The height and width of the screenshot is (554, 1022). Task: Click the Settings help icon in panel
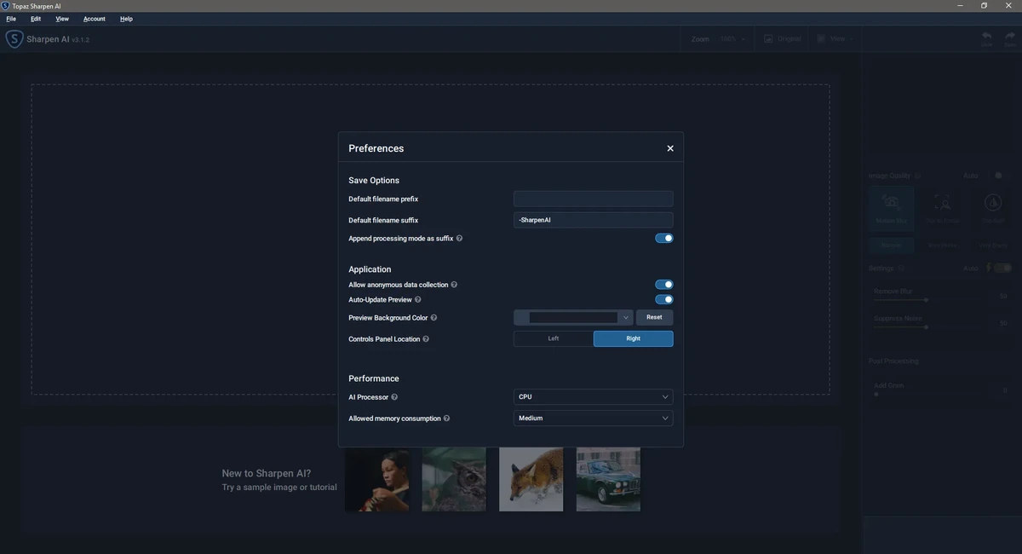(902, 268)
